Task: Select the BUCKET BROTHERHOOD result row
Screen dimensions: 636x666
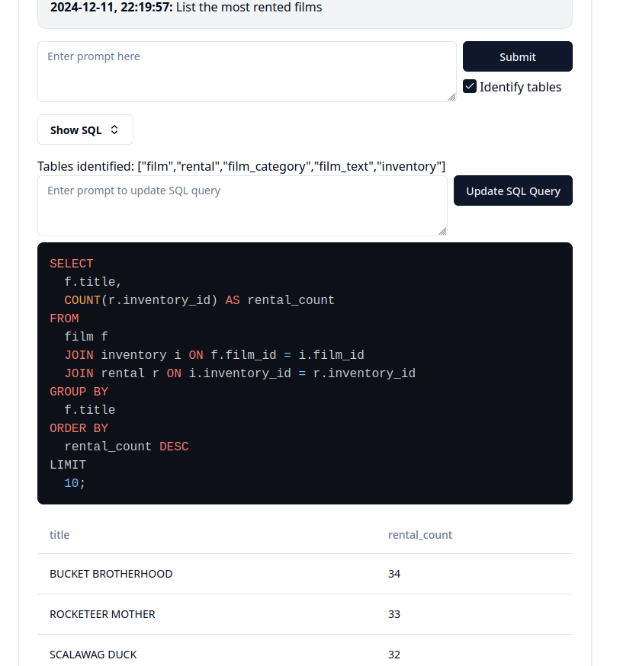Action: click(x=111, y=574)
